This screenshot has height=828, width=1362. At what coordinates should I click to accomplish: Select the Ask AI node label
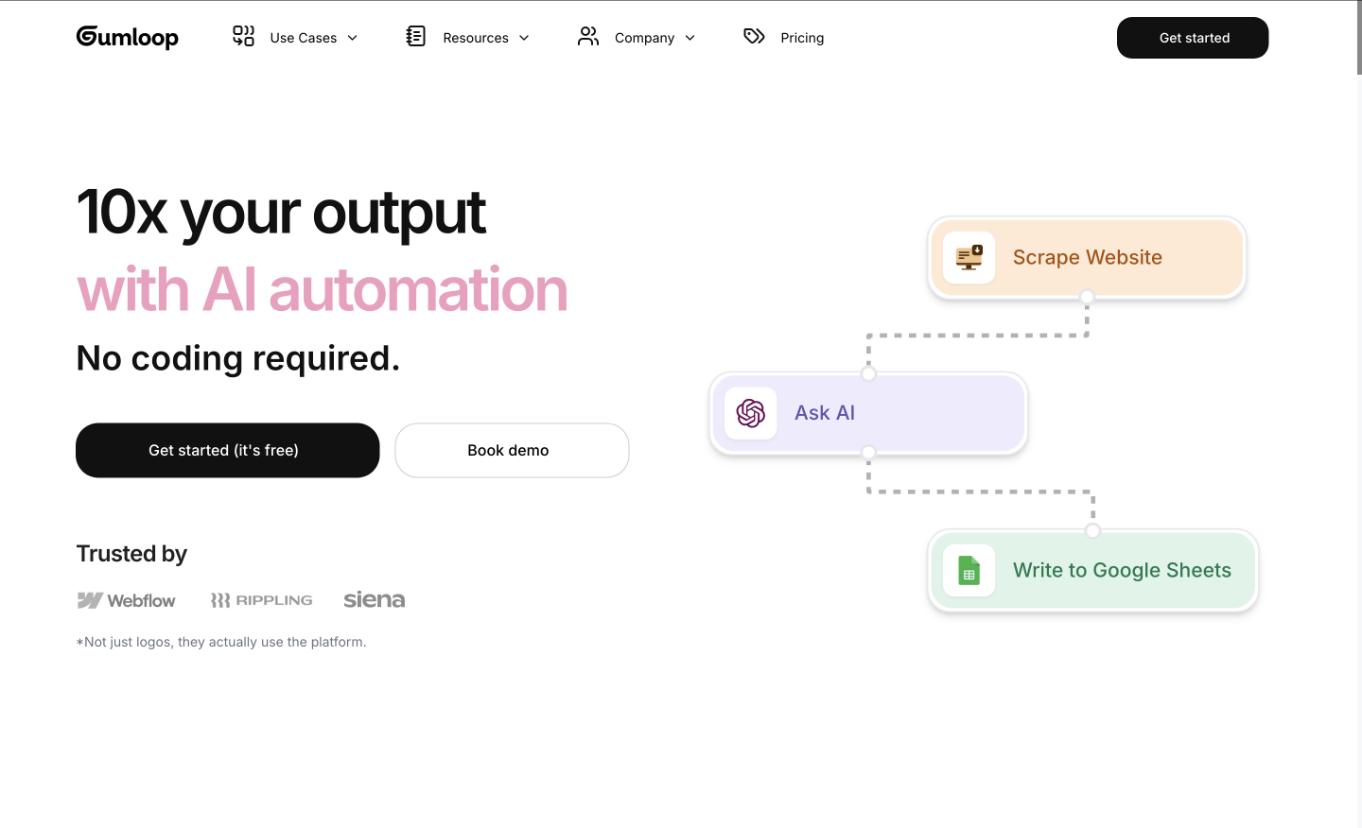[825, 413]
